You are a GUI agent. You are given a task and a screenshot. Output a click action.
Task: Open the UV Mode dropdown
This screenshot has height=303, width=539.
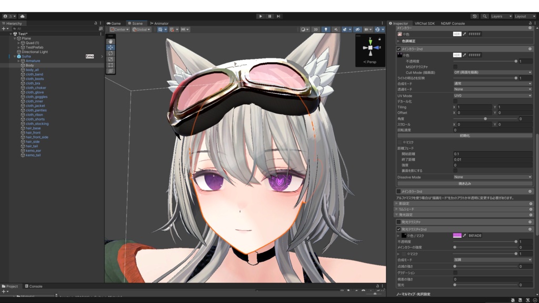pos(493,96)
